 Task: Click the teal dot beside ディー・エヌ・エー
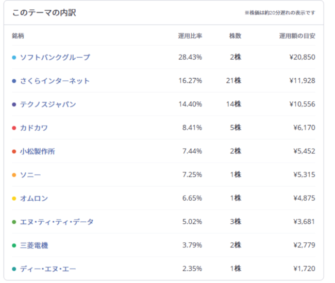click(14, 269)
